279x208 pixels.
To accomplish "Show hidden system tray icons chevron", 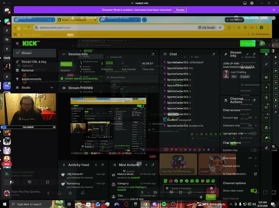I will point(231,204).
